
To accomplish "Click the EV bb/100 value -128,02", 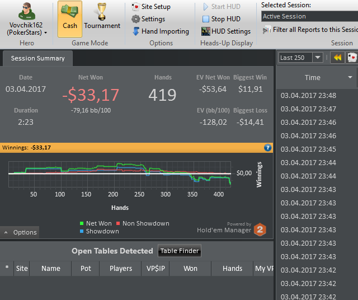I will pos(213,122).
